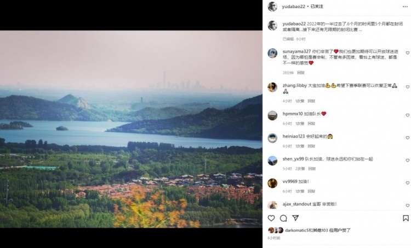411x248 pixels.
Task: Open zhang.libby's profile picture
Action: [x=272, y=87]
